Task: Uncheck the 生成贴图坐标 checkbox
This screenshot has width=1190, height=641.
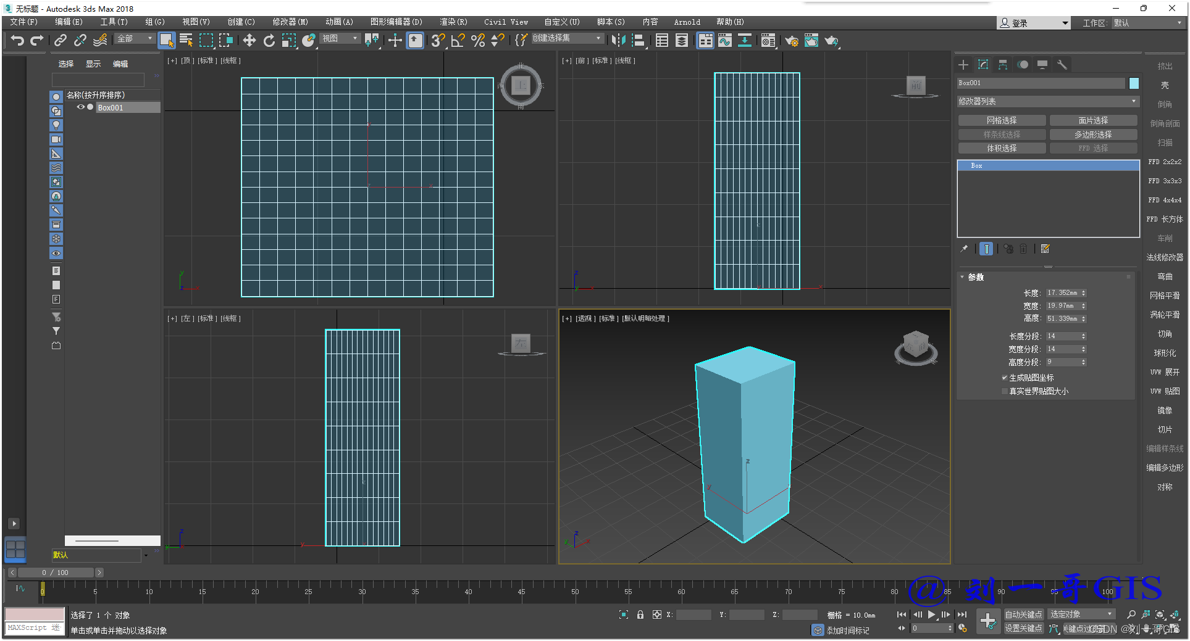Action: [x=1005, y=378]
